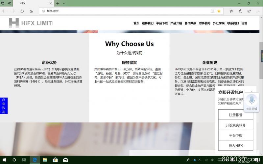263x164 pixels.
Task: Click the forward navigation arrow
Action: pos(13,11)
